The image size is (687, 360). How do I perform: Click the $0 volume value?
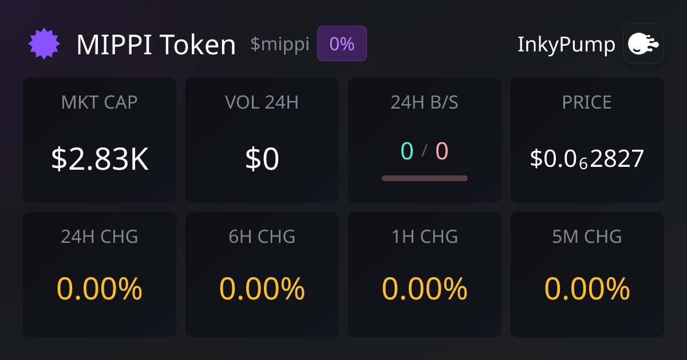point(262,160)
